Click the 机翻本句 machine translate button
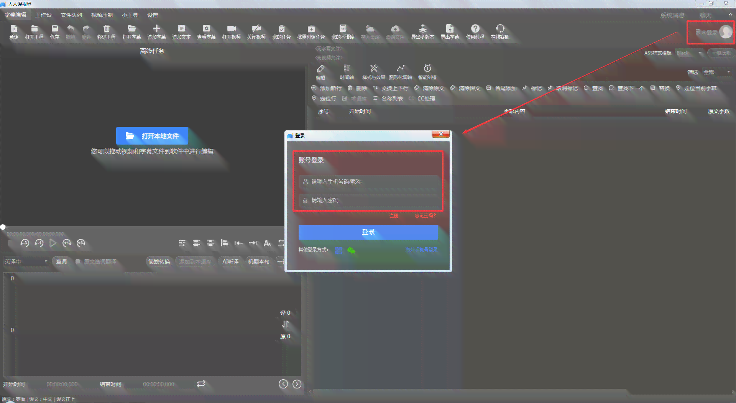The width and height of the screenshot is (736, 403). (x=259, y=262)
